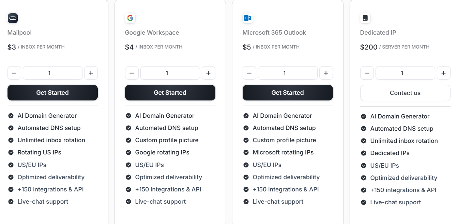Click the Live-chat support feature under Mailpool
This screenshot has height=224, width=457.
tap(43, 201)
